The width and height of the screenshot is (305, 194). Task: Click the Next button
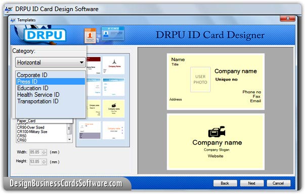coord(252,183)
